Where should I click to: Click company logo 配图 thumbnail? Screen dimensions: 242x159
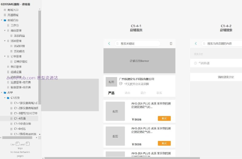[111, 82]
